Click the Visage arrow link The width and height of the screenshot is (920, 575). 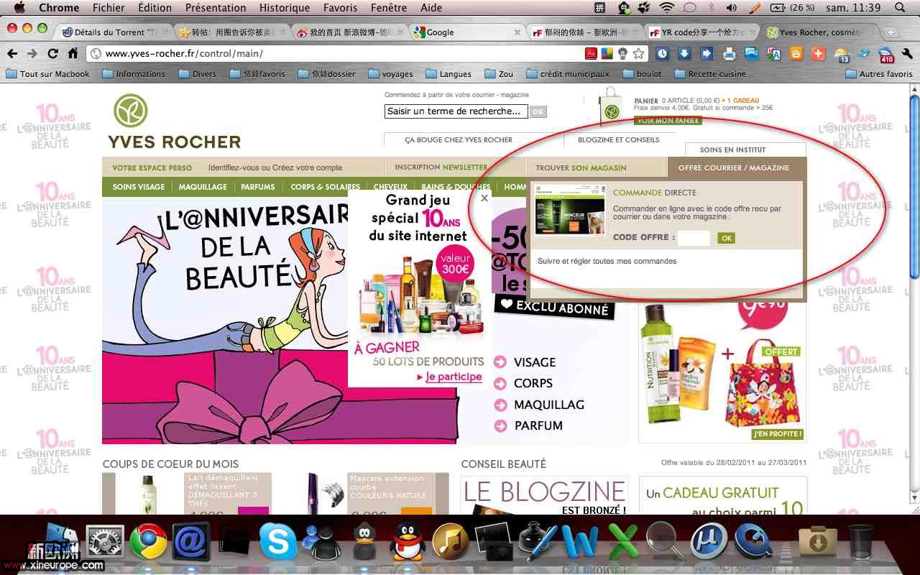[525, 362]
